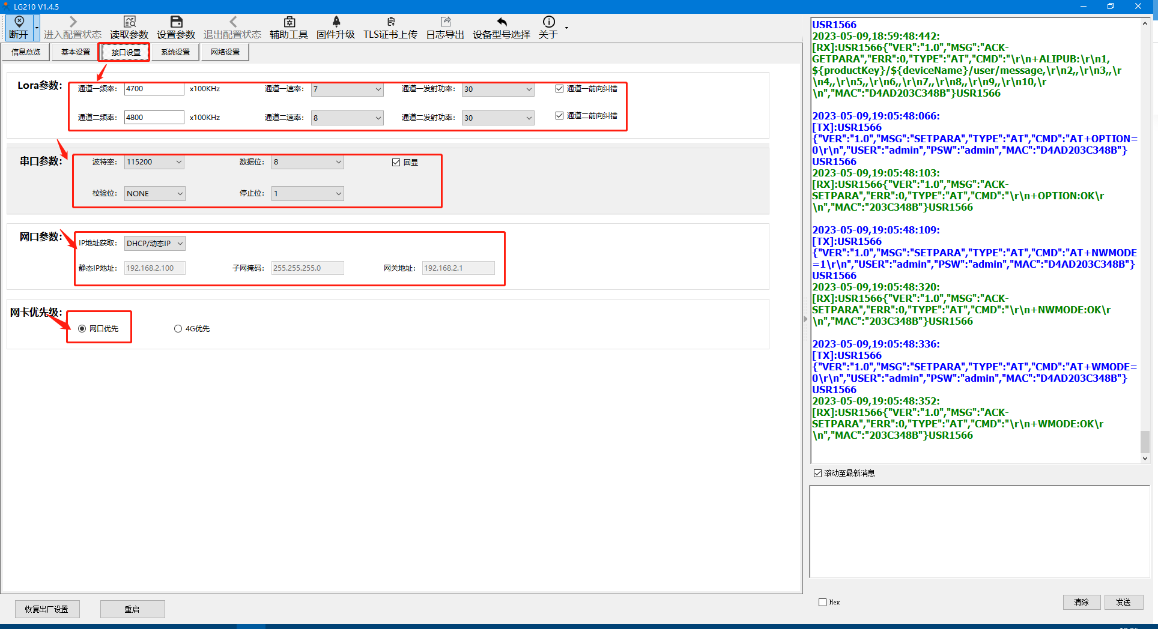Select the 4G优先 radio button
Screen dimensions: 1158x629
point(178,329)
